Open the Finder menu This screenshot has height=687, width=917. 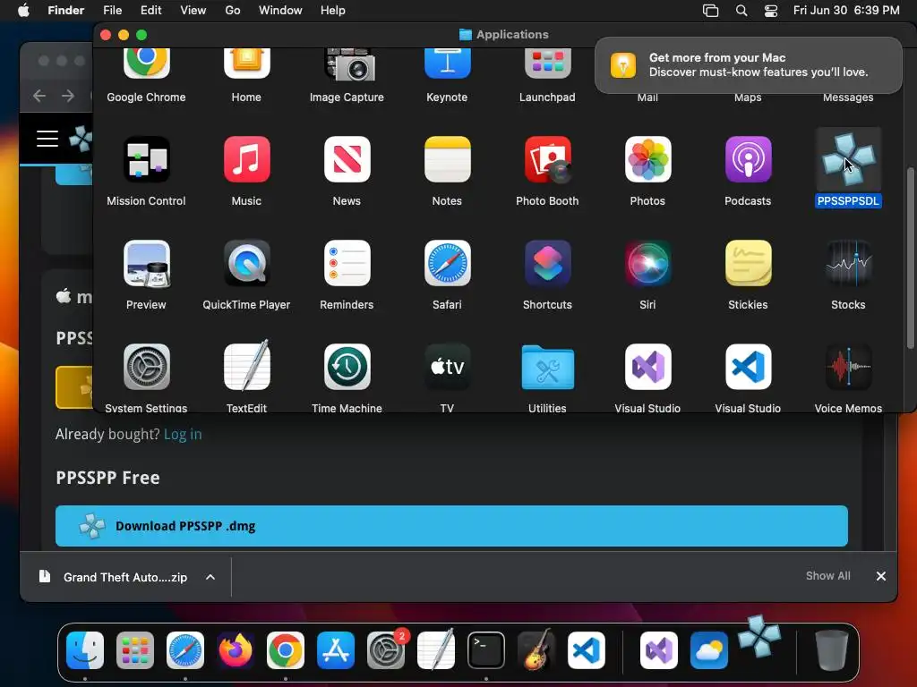tap(65, 11)
